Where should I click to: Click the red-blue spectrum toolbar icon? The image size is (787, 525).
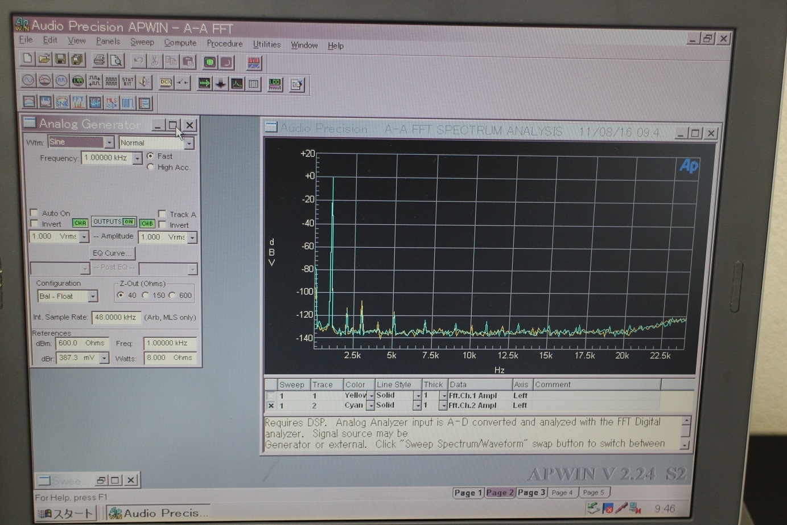click(254, 63)
